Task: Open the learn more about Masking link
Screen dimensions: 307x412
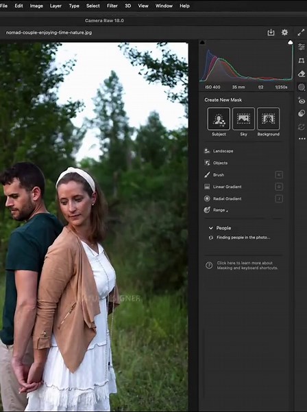Action: tap(247, 265)
